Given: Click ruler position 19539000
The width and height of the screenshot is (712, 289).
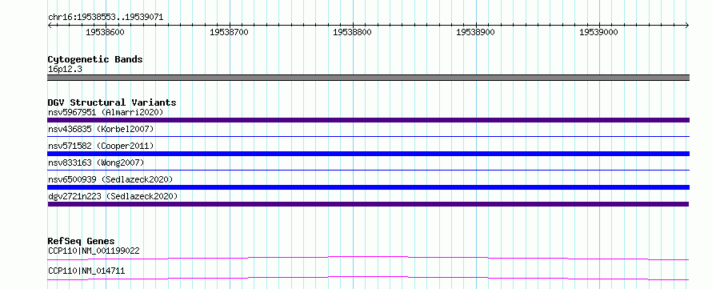Looking at the screenshot, I should click(x=598, y=32).
